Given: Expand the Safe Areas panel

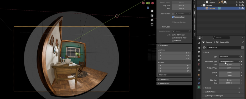Looking at the screenshot, I should (204, 92).
